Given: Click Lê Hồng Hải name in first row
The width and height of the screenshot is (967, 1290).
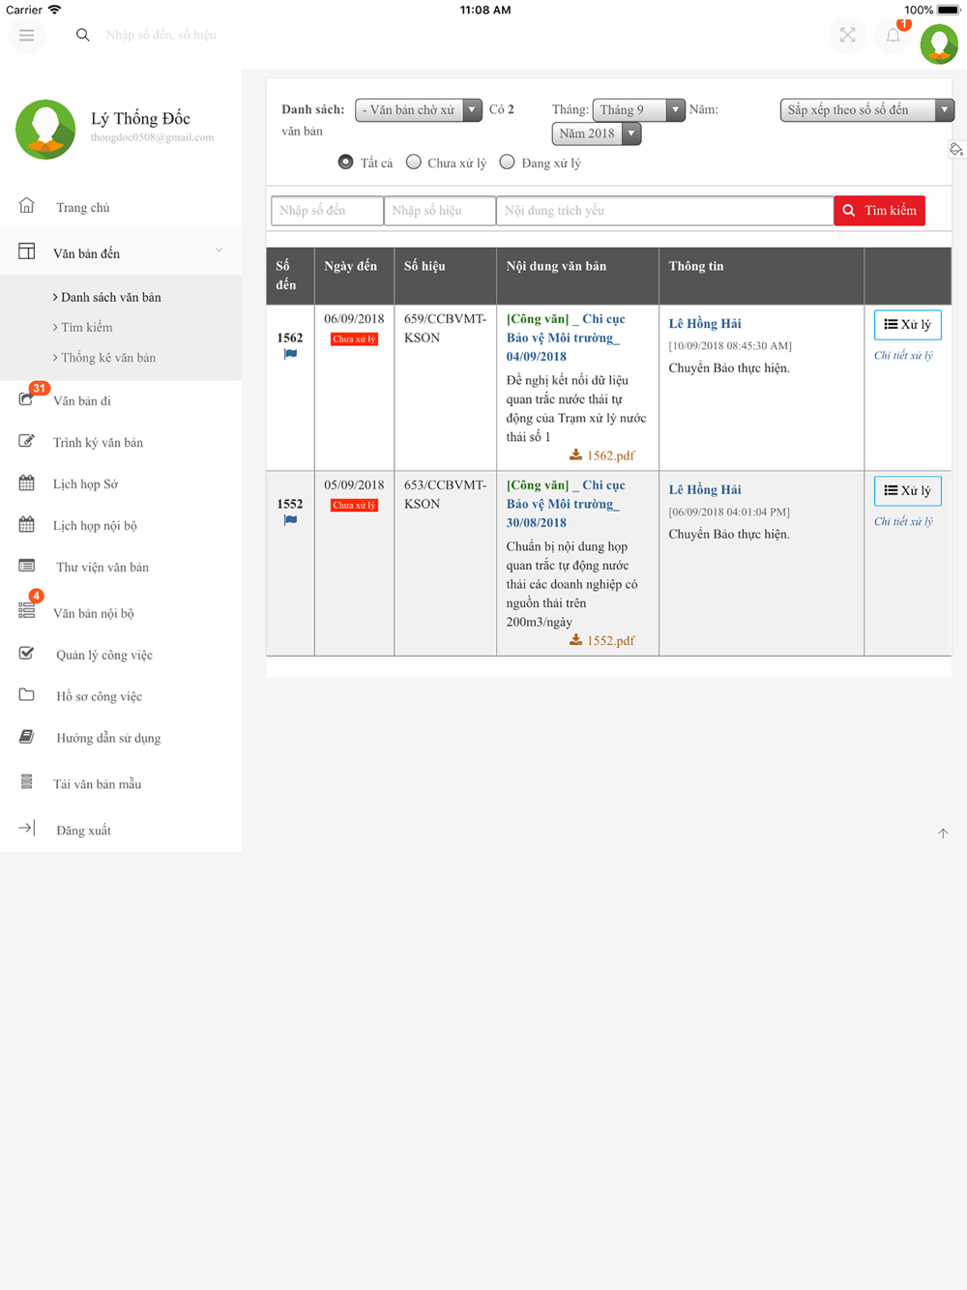Looking at the screenshot, I should pos(705,323).
